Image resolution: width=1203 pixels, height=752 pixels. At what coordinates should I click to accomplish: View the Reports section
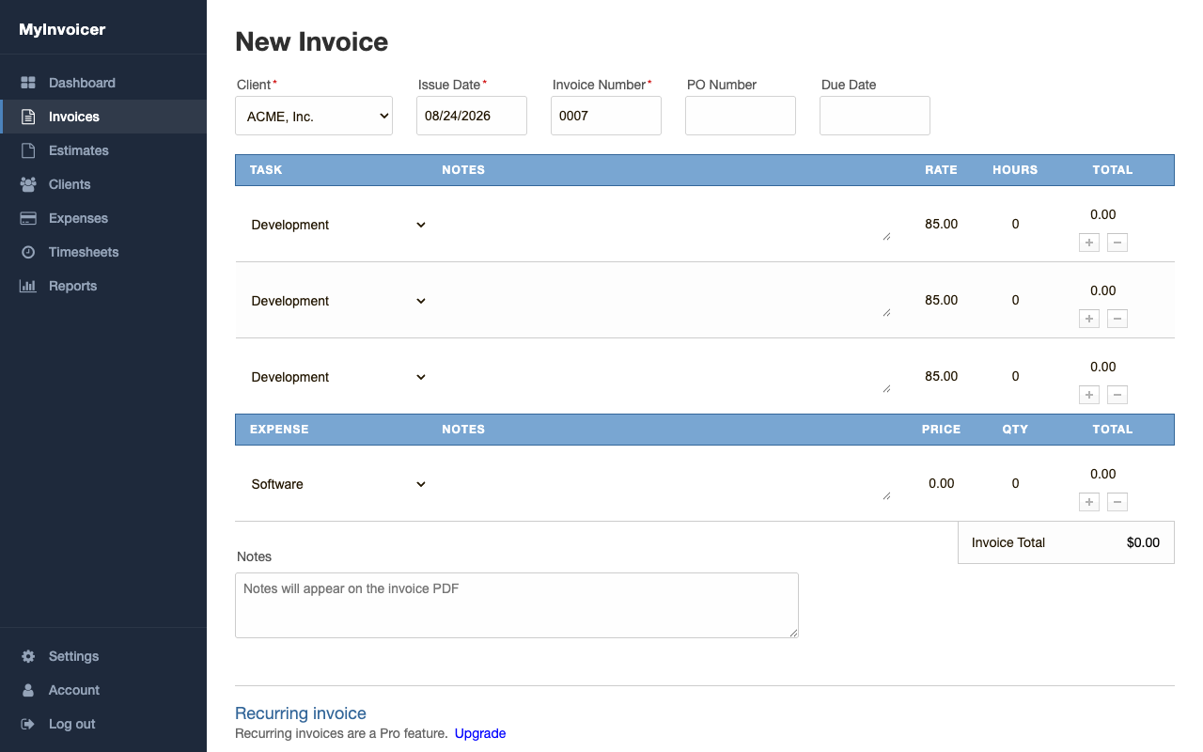[x=72, y=286]
